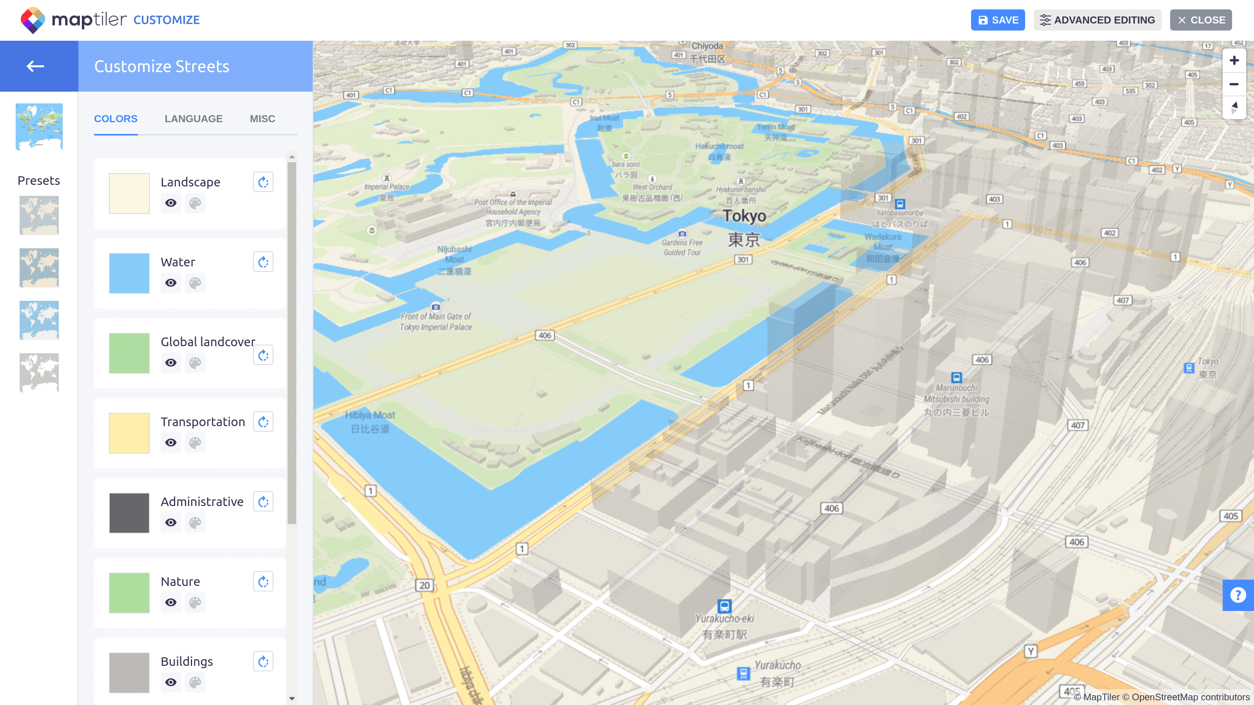Save the customized map style
Viewport: 1254px width, 705px height.
pyautogui.click(x=997, y=20)
